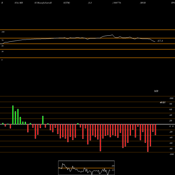175x175 pixels.
Task: Click the MR axis label -80
Action: click(171, 149)
